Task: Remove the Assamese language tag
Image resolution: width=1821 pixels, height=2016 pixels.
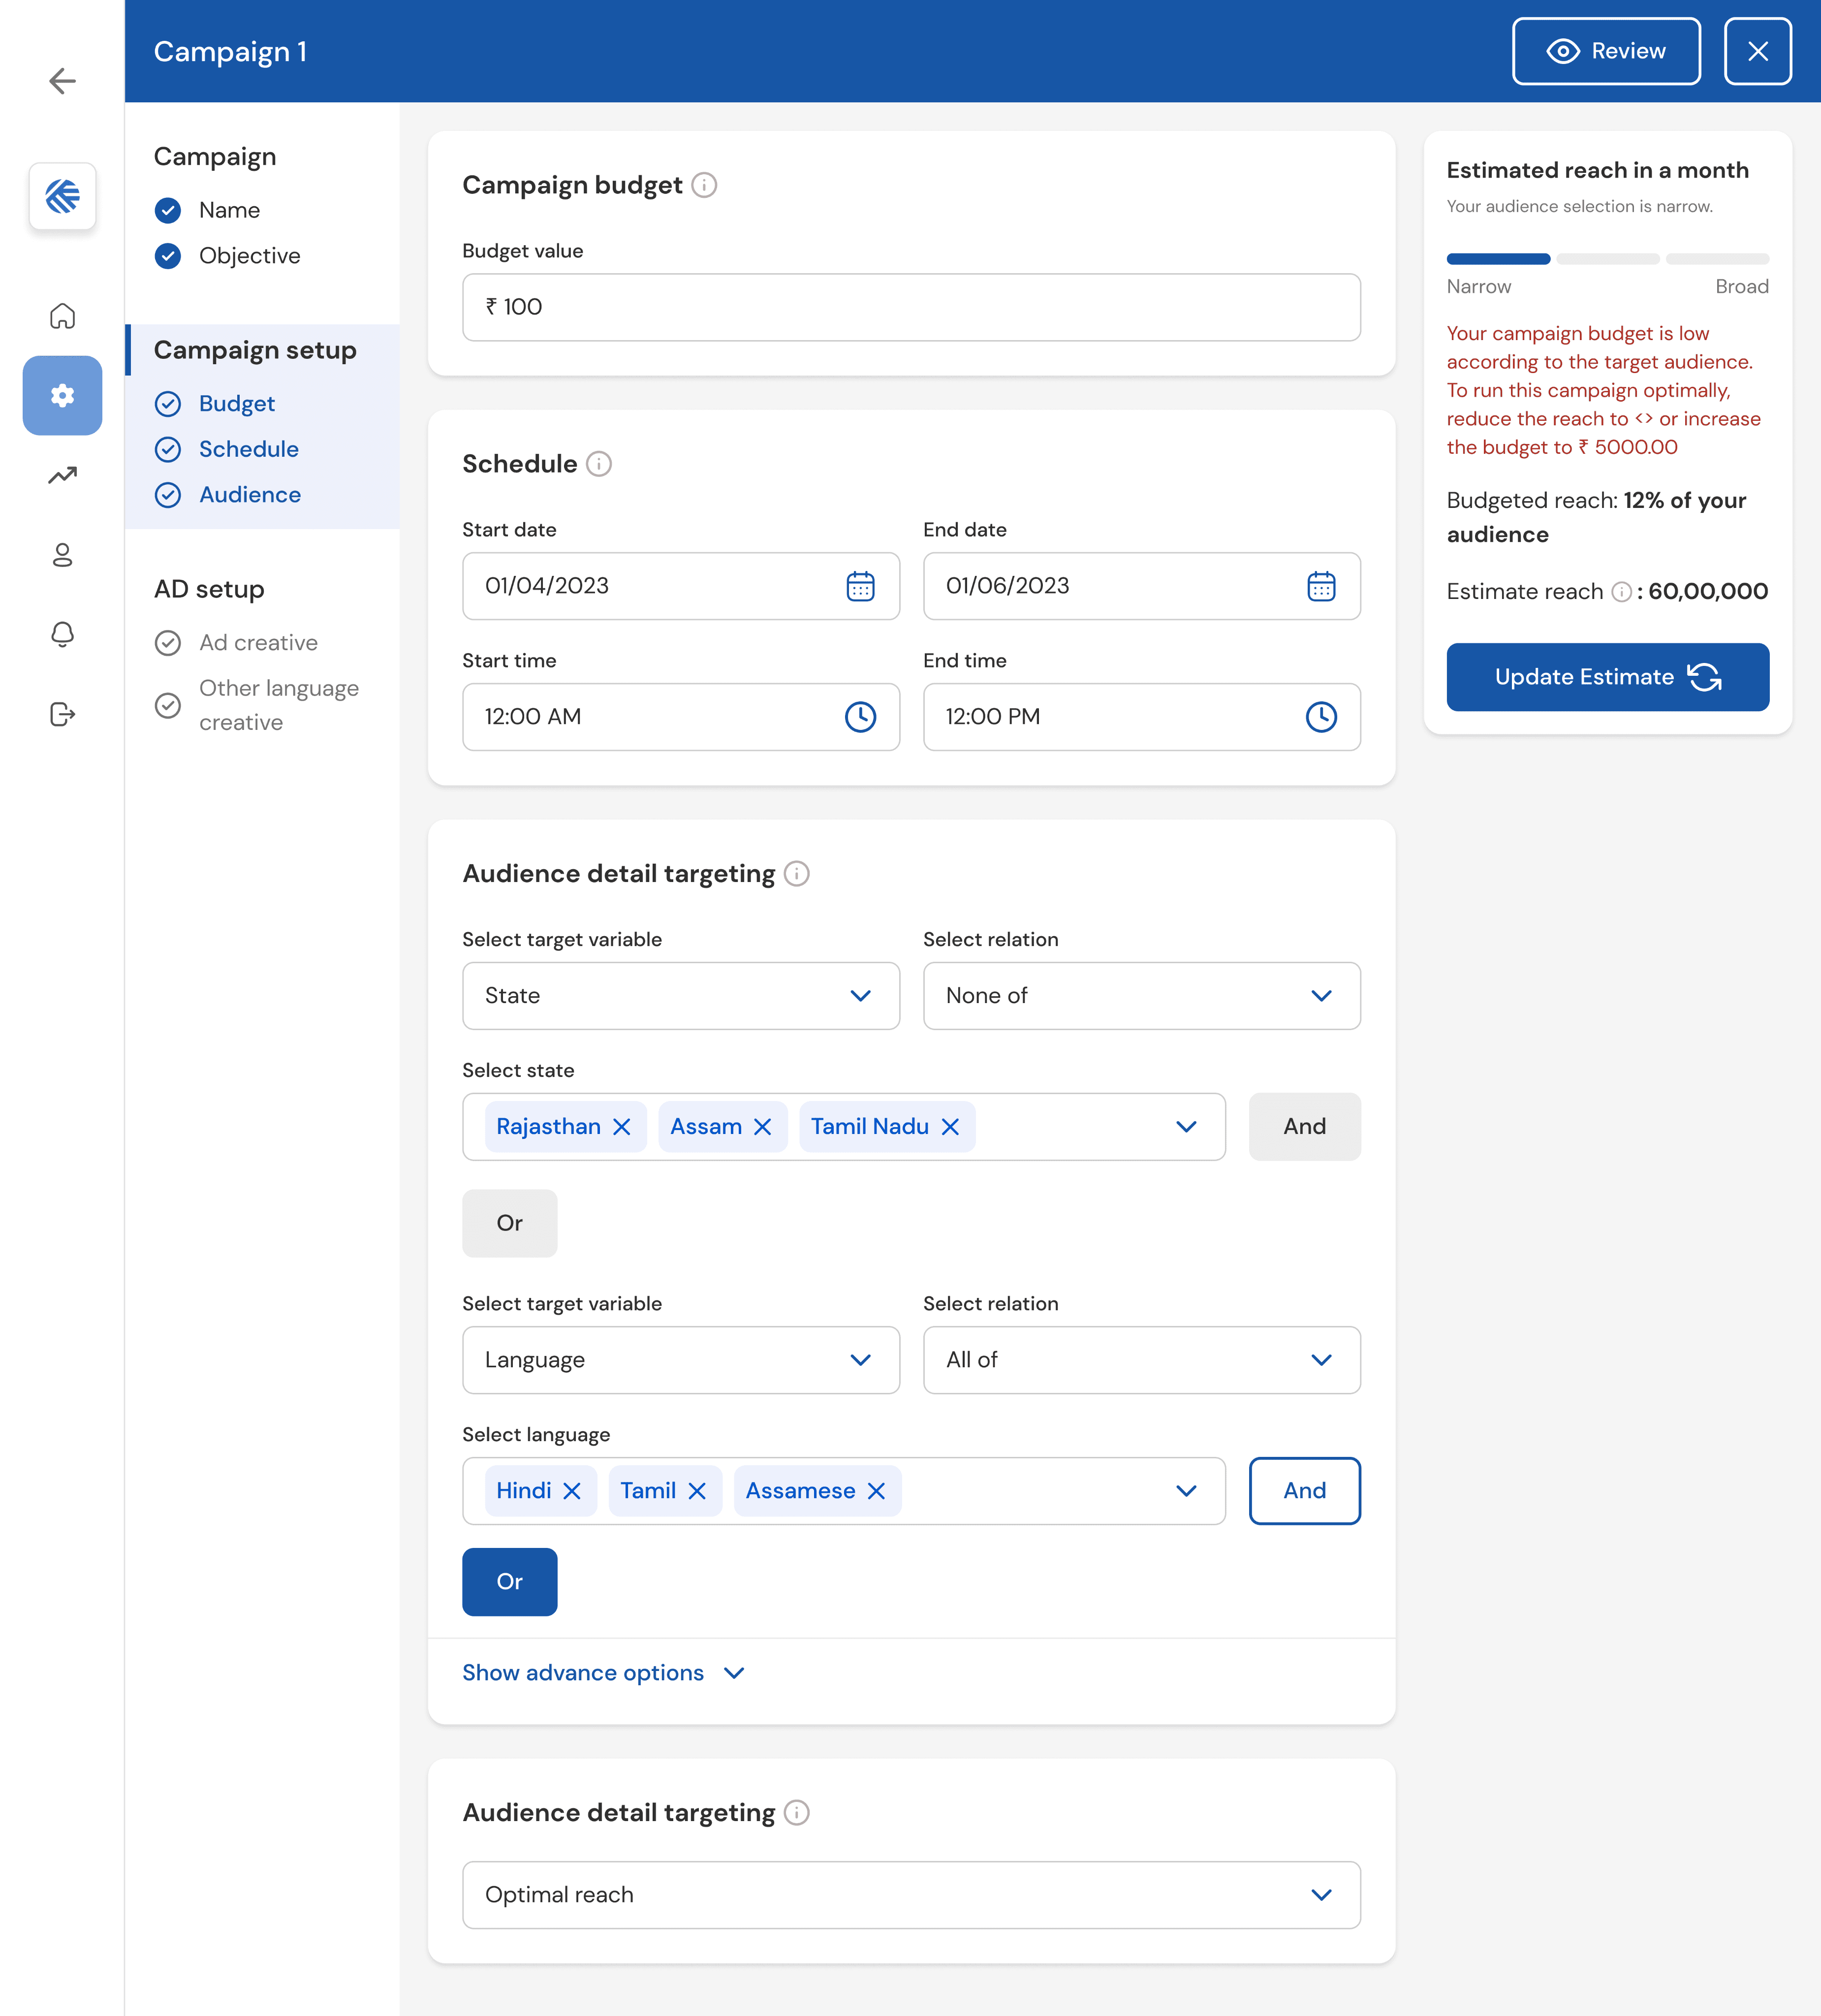Action: tap(876, 1491)
